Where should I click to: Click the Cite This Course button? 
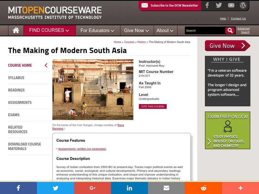point(152,106)
